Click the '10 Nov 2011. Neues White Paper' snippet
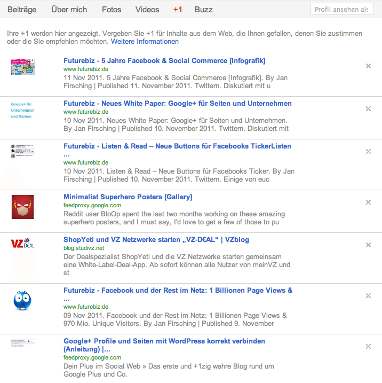The width and height of the screenshot is (382, 383). [176, 124]
